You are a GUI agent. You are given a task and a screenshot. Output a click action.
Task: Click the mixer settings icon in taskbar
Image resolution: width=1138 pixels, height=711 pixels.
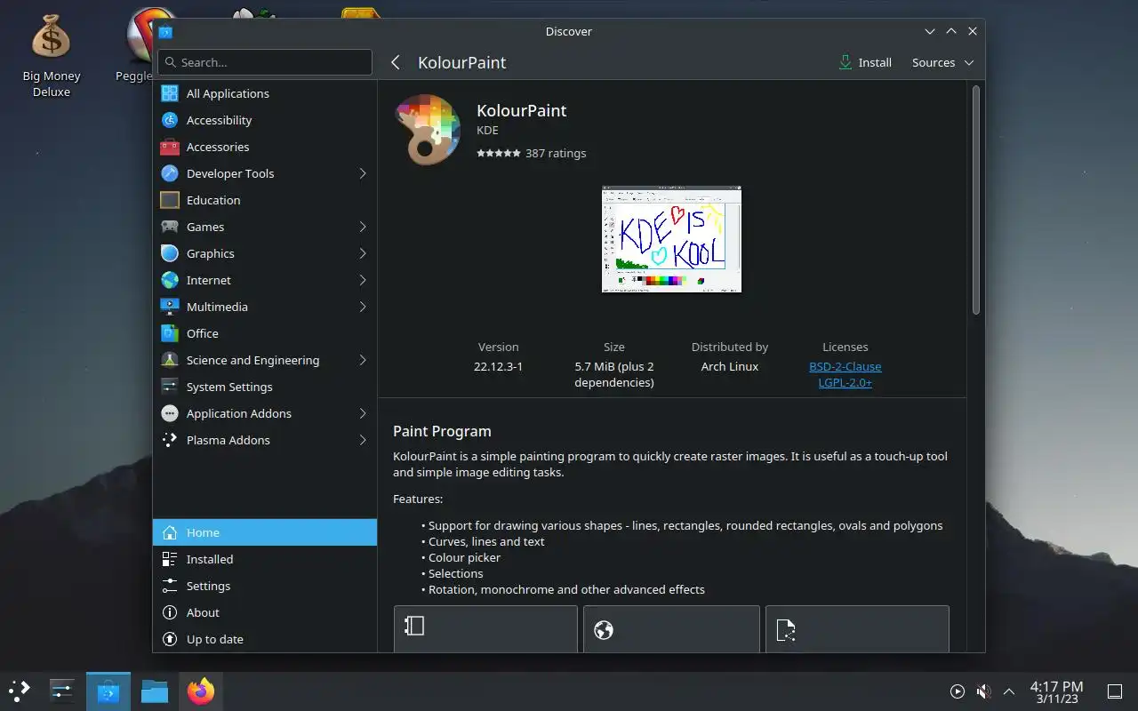[x=61, y=691]
